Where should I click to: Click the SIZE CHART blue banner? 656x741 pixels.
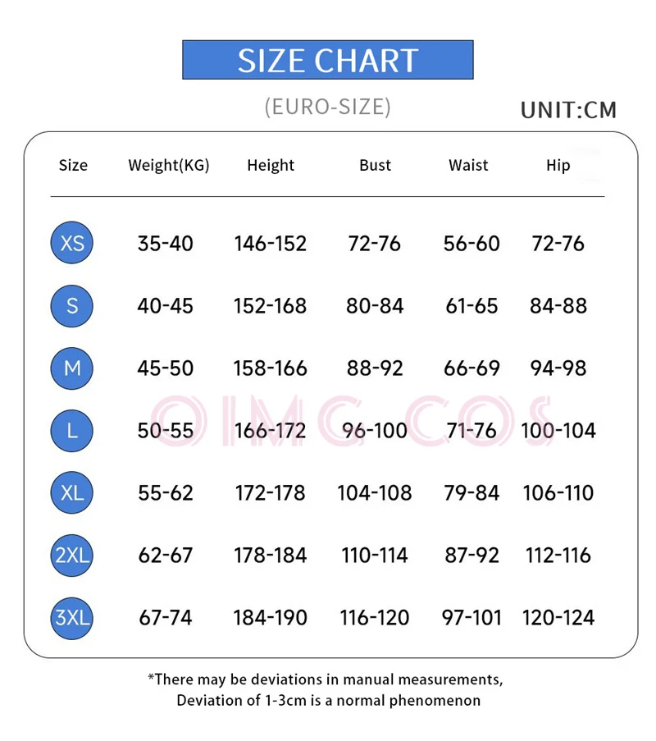pyautogui.click(x=327, y=60)
